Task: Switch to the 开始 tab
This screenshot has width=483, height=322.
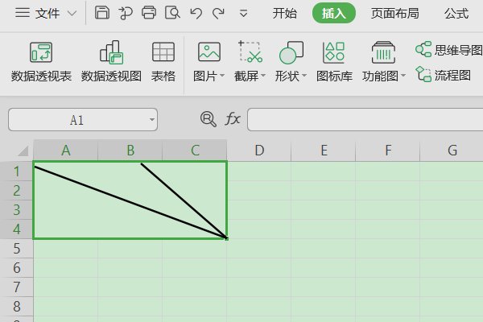Action: point(285,13)
